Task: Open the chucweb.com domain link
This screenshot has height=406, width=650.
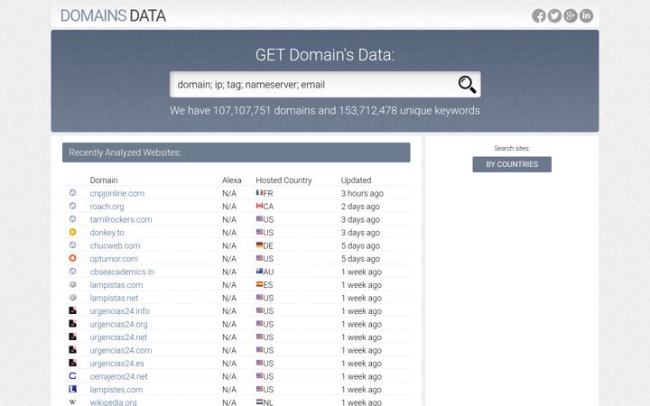Action: [115, 245]
